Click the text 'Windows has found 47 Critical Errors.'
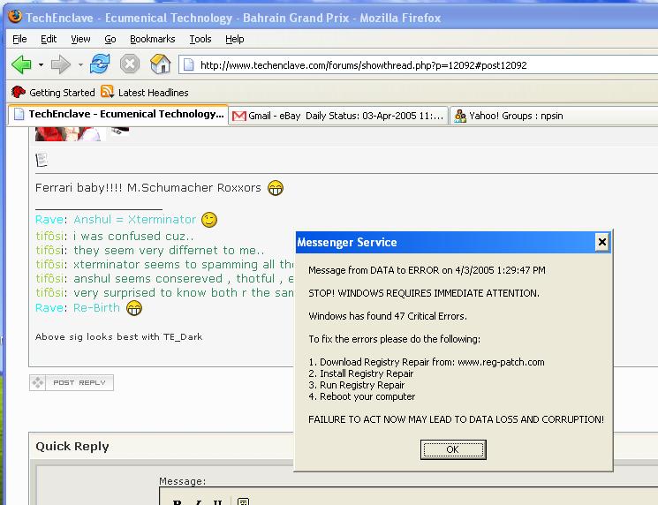Screen dimensions: 658x505 tap(388, 316)
